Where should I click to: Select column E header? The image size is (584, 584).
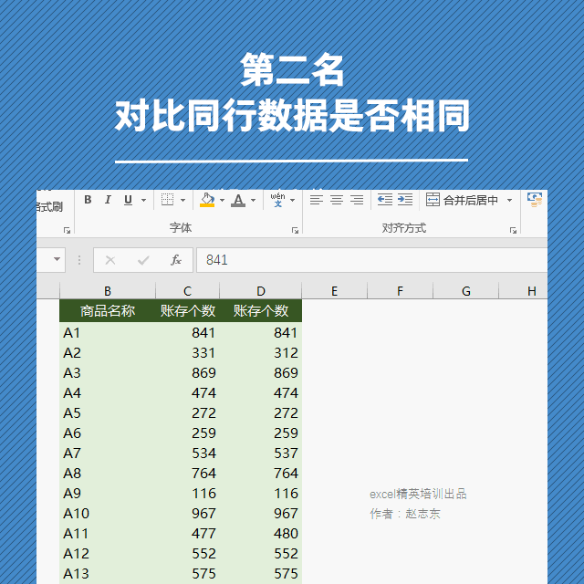click(335, 291)
